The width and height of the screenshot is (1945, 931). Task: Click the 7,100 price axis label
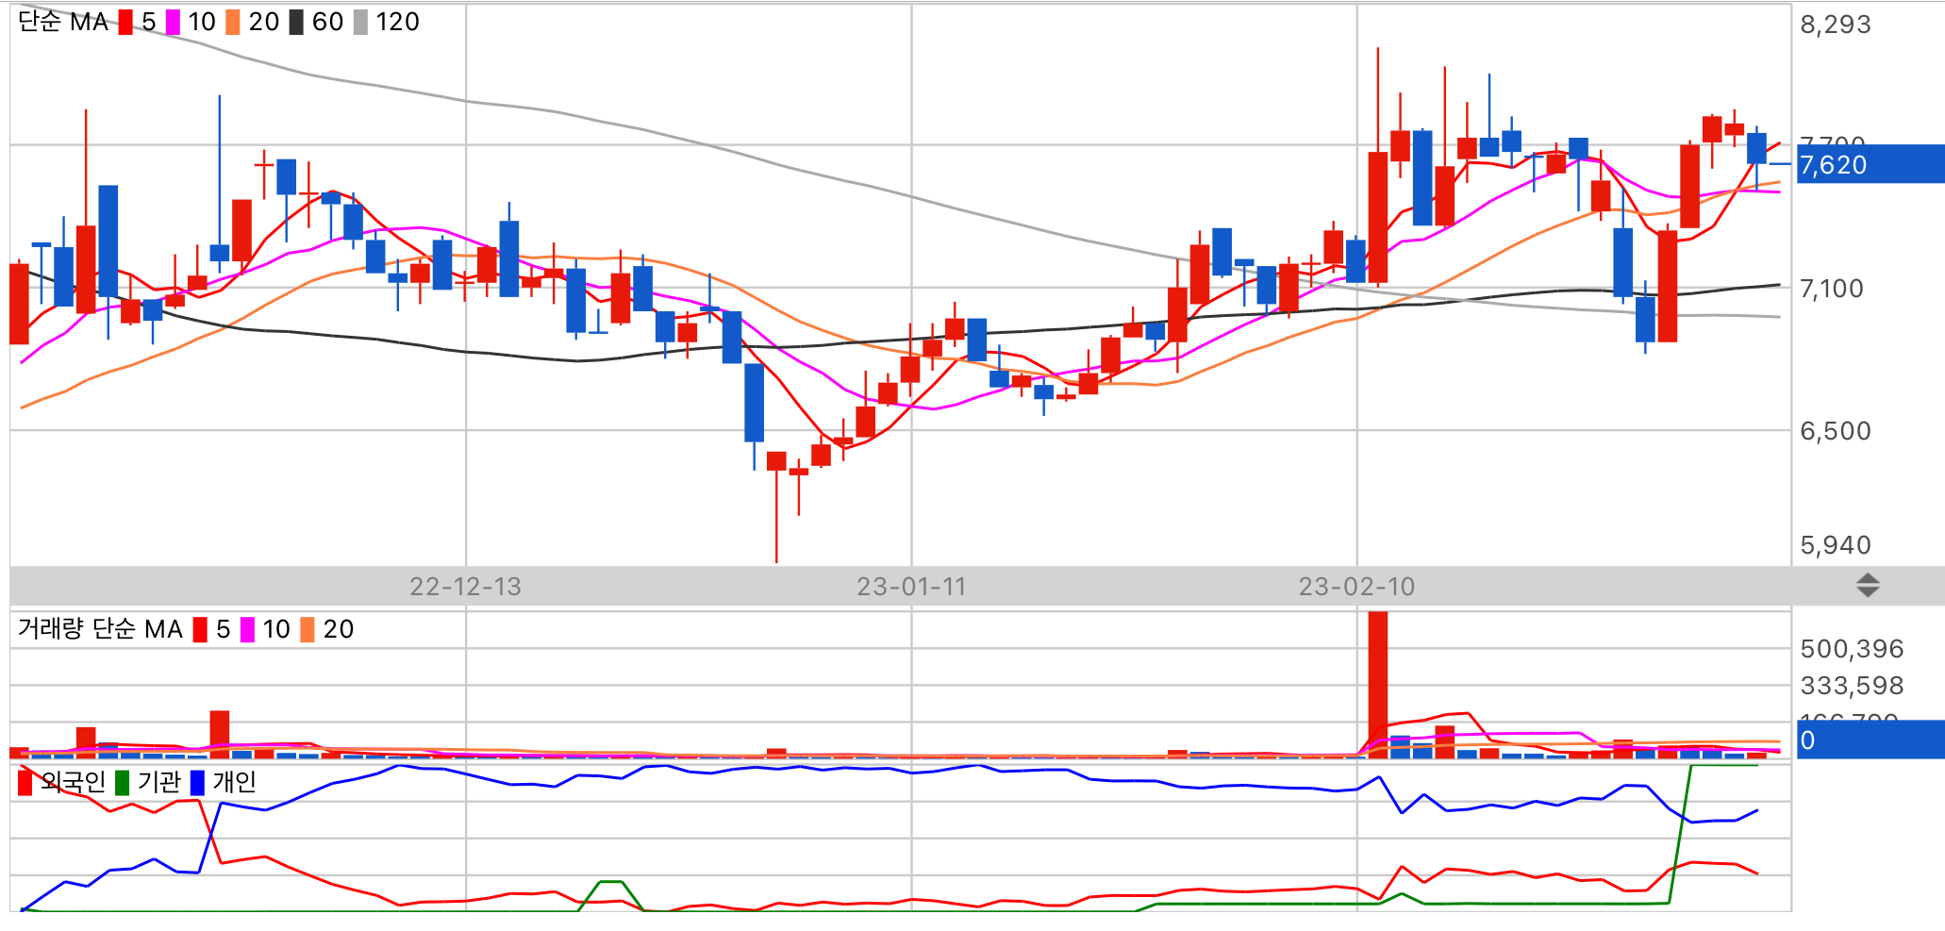pyautogui.click(x=1832, y=289)
